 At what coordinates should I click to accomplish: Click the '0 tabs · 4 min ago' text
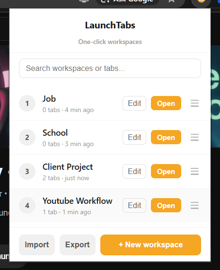coord(68,110)
